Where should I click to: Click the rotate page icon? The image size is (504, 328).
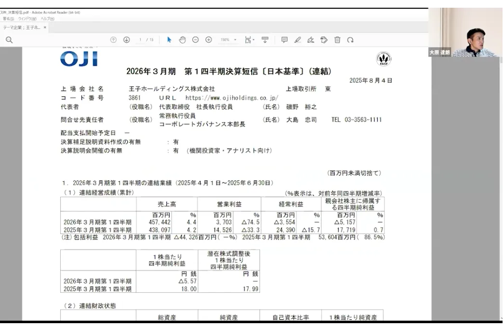pyautogui.click(x=350, y=40)
